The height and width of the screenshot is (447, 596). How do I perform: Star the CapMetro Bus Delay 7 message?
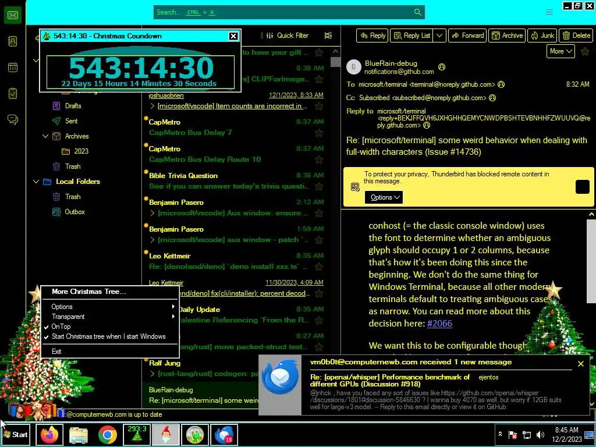319,133
